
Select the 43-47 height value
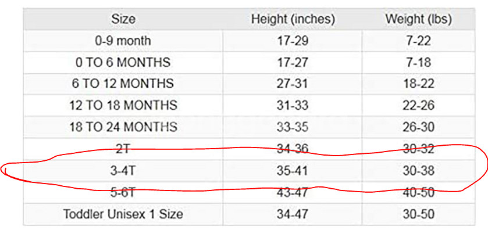point(293,192)
